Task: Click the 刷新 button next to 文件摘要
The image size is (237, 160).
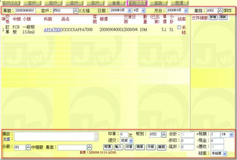Action: pos(223,18)
